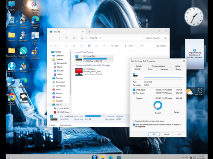213x159 pixels.
Task: Refresh the This PC view
Action: pos(74,38)
